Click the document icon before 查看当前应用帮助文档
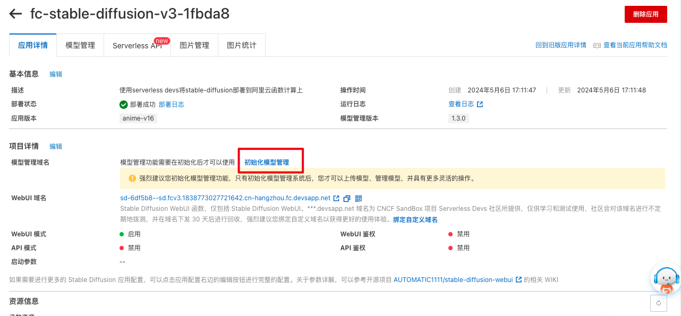This screenshot has width=681, height=316. coord(597,45)
